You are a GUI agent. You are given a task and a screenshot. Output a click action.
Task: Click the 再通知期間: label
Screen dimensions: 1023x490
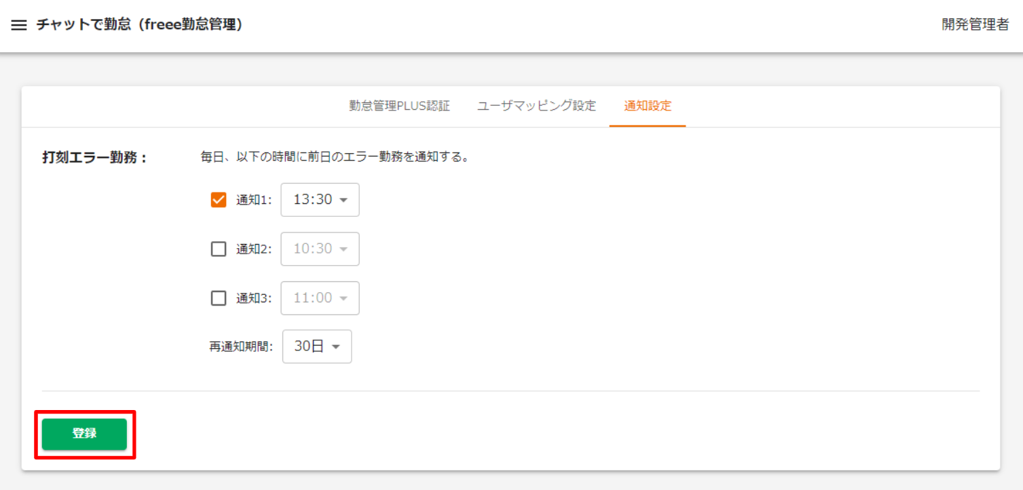click(x=241, y=347)
